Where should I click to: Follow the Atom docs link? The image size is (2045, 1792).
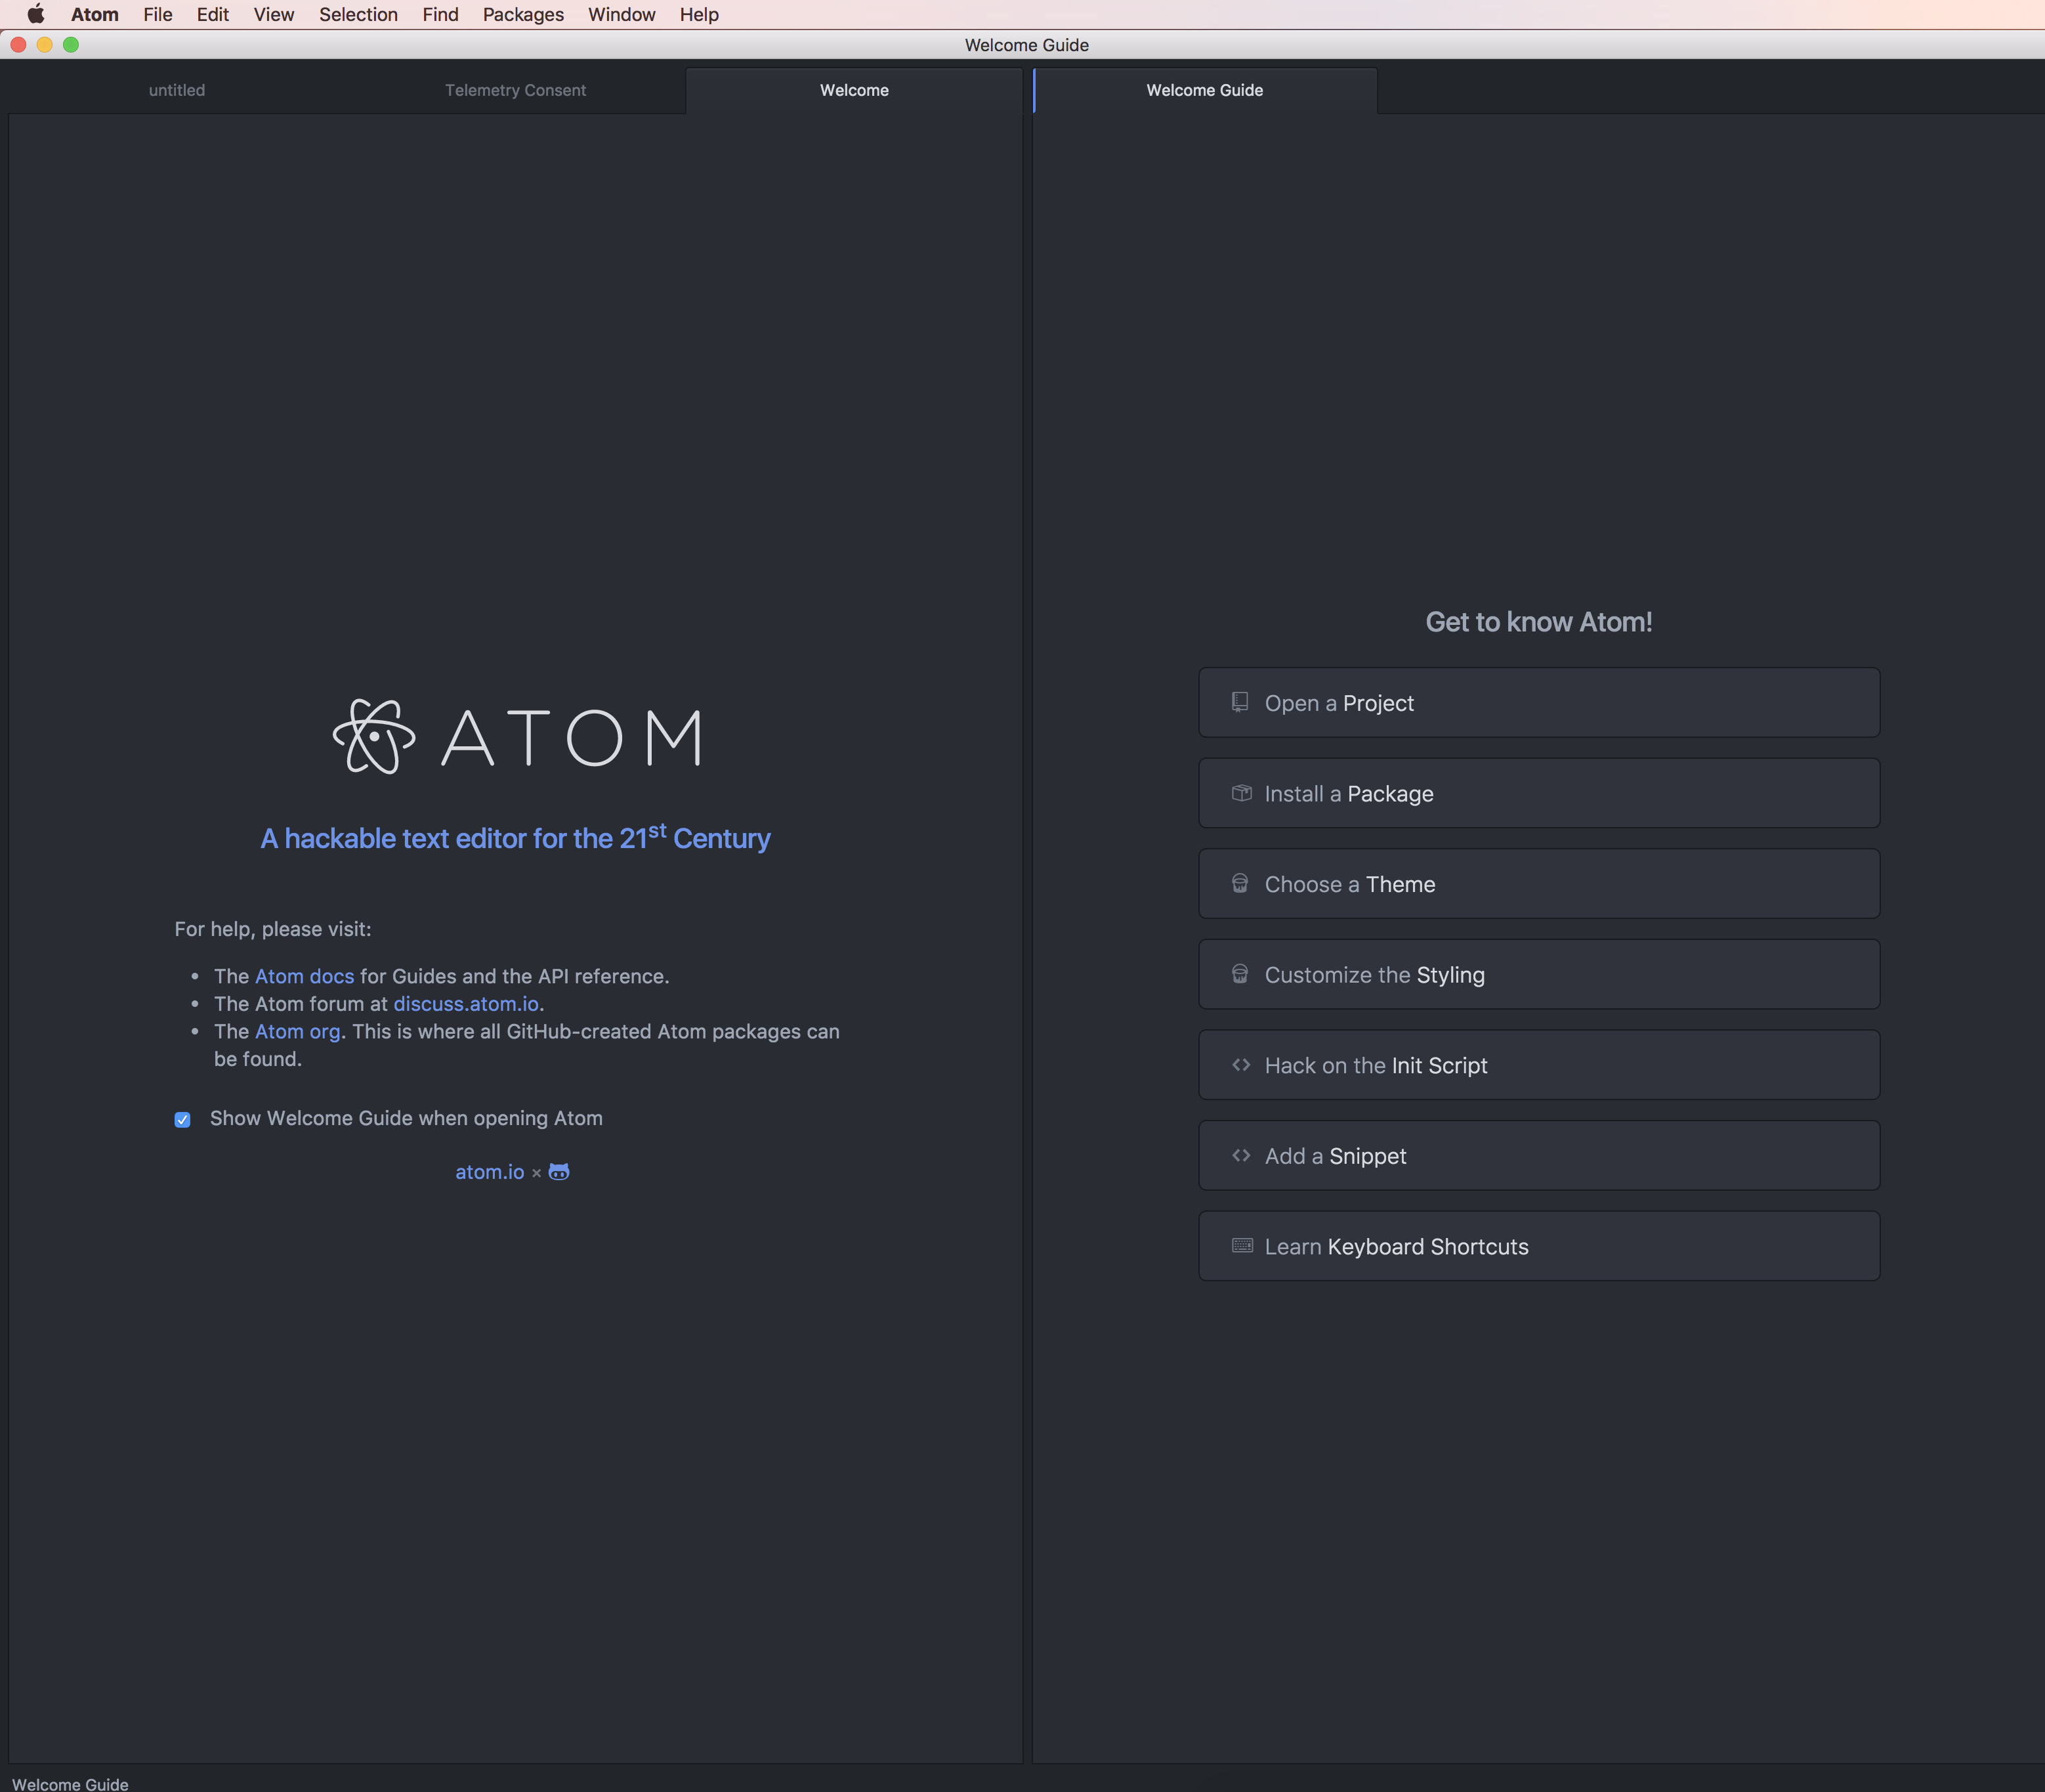point(304,976)
